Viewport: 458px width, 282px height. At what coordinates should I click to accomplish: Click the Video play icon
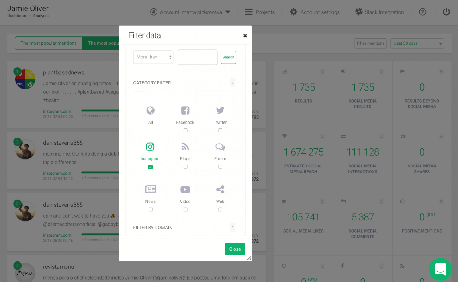click(185, 189)
